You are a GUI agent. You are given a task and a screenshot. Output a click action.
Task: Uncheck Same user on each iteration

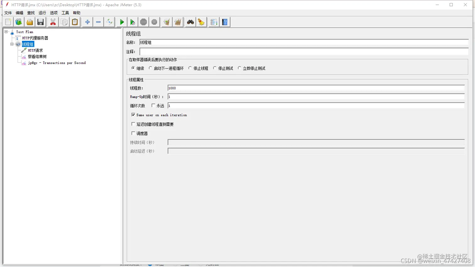click(x=133, y=115)
